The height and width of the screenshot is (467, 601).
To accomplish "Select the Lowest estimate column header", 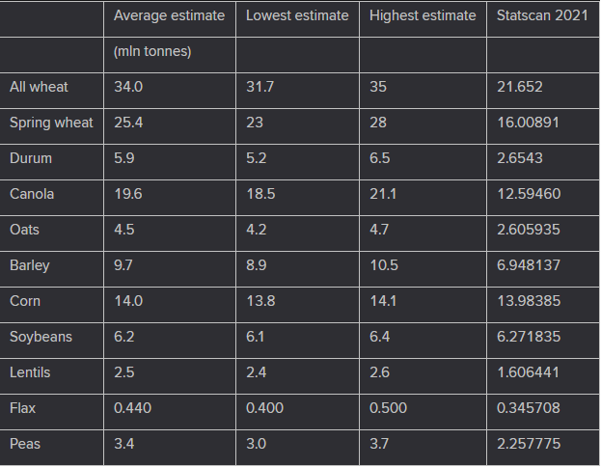I will click(x=297, y=15).
